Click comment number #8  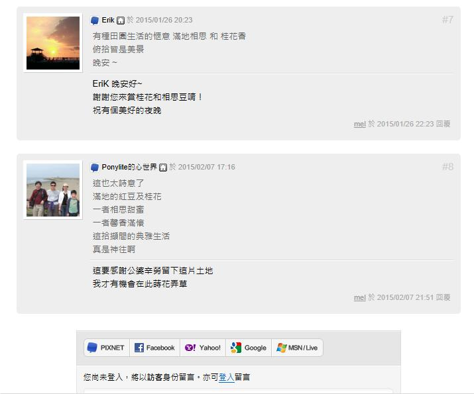(x=447, y=167)
